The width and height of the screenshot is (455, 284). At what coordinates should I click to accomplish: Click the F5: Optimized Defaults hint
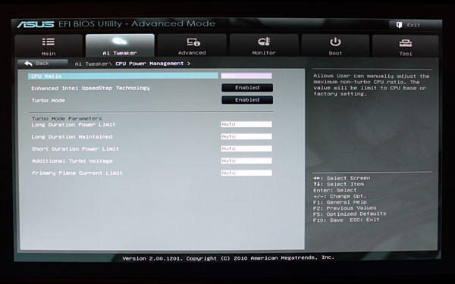point(350,214)
